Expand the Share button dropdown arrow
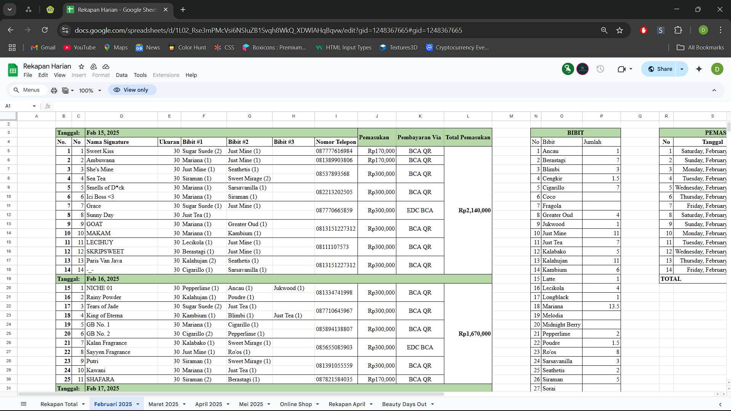 [682, 69]
